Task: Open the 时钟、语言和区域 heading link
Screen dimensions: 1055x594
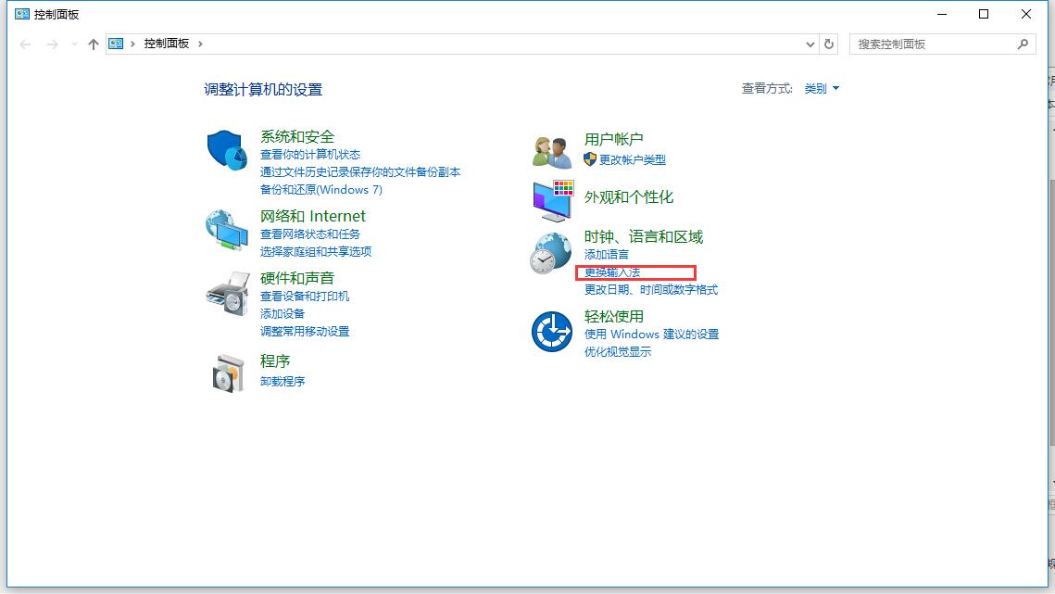Action: (x=643, y=237)
